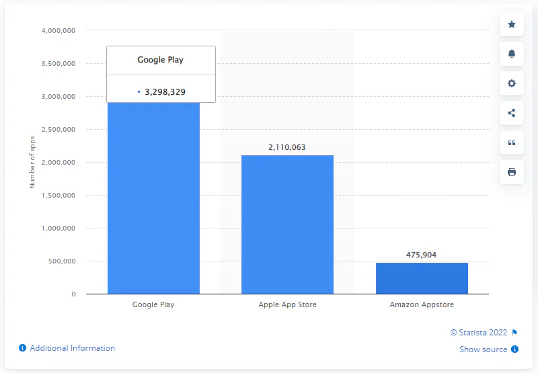The image size is (538, 373).
Task: Click the Google Play axis label
Action: pos(153,304)
